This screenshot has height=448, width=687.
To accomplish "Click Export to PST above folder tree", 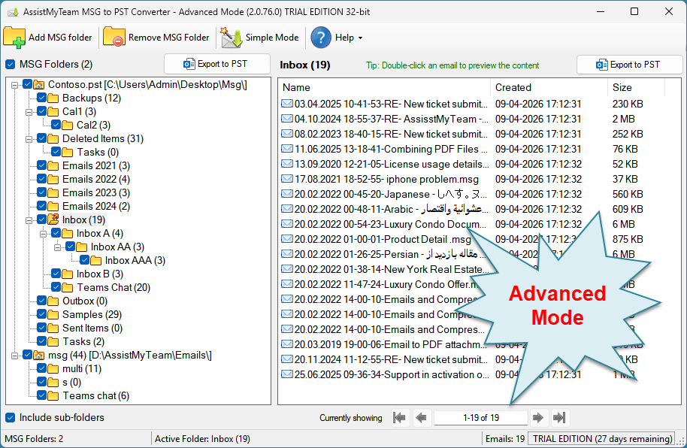I will (216, 65).
